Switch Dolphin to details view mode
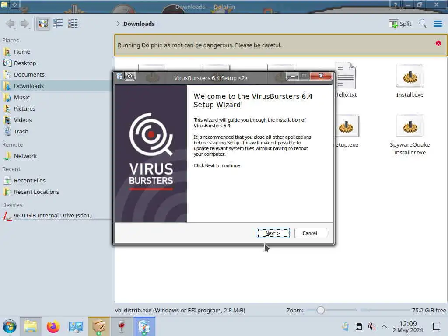 pos(73,24)
